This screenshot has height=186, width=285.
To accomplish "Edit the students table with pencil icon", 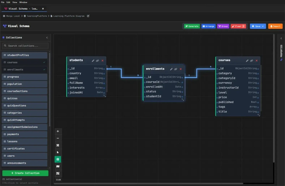I will point(93,61).
